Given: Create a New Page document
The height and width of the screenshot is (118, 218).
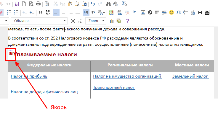Looking at the screenshot, I should pos(24,4).
